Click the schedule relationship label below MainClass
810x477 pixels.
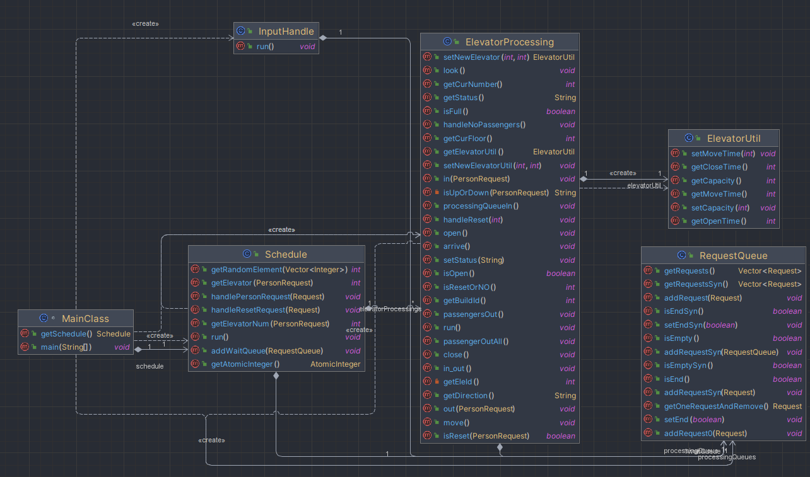point(150,366)
